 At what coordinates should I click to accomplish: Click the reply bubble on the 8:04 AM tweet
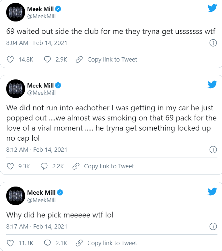(48, 60)
